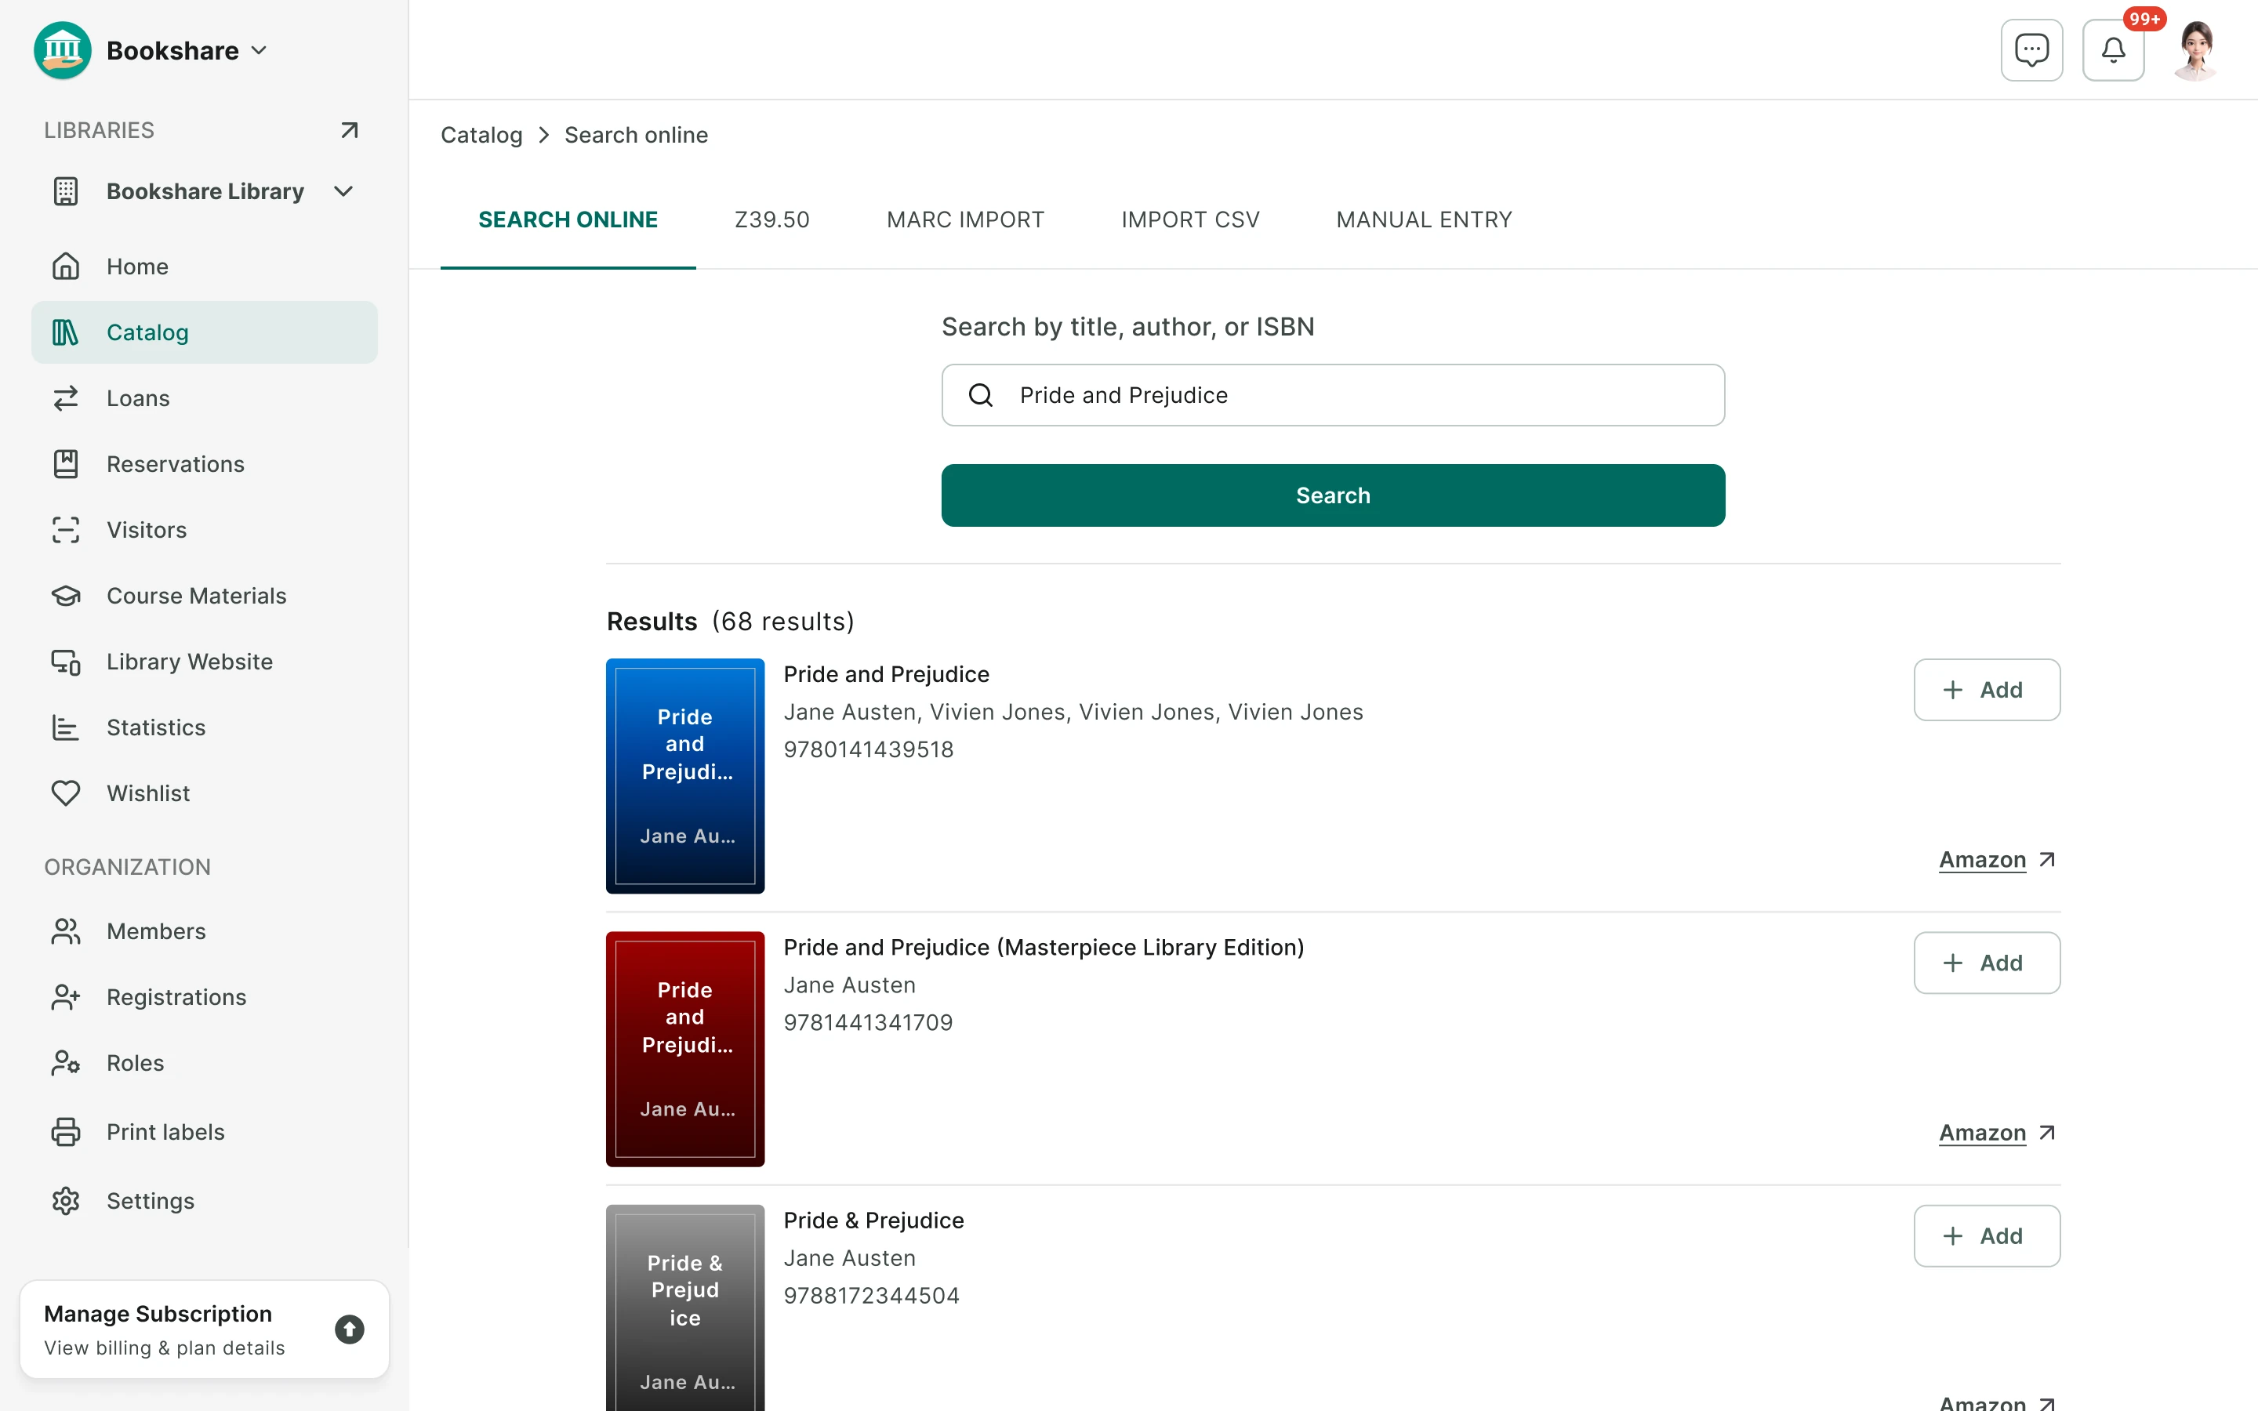Open Print labels page

click(205, 1132)
